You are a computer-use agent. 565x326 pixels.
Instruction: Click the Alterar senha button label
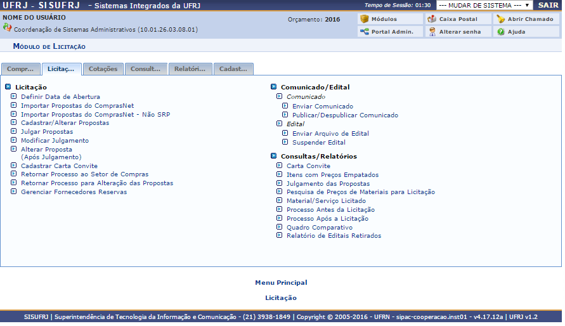click(x=460, y=32)
